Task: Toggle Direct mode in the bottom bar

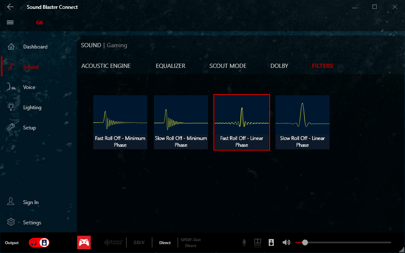Action: click(x=165, y=243)
